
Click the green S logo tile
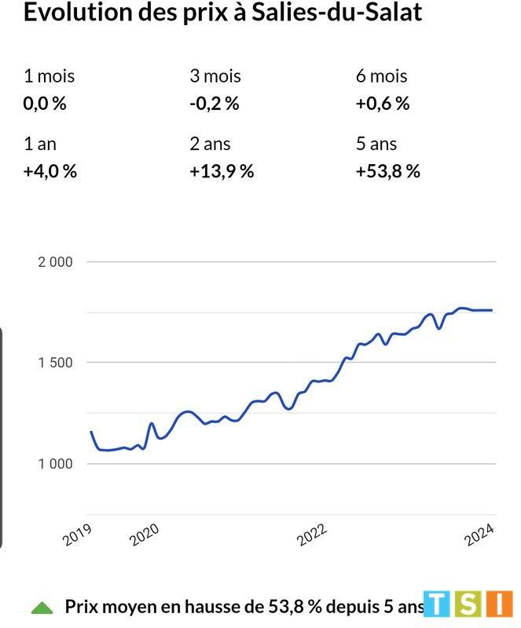pyautogui.click(x=468, y=605)
